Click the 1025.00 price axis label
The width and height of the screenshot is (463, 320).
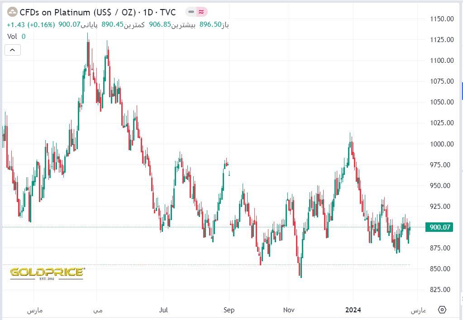[x=442, y=122]
